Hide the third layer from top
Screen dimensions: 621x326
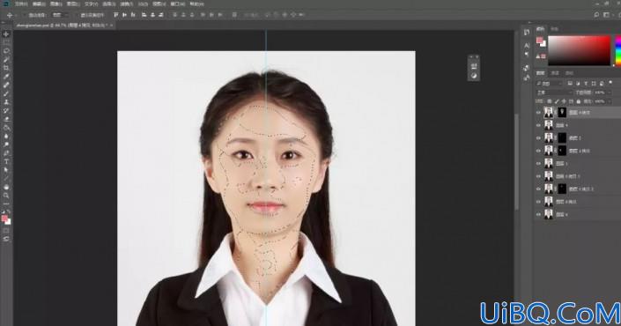click(538, 137)
